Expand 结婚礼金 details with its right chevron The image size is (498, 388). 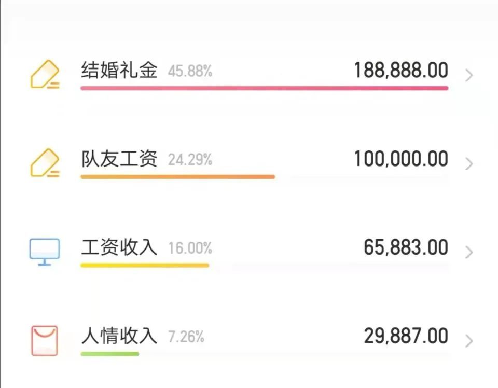(469, 76)
